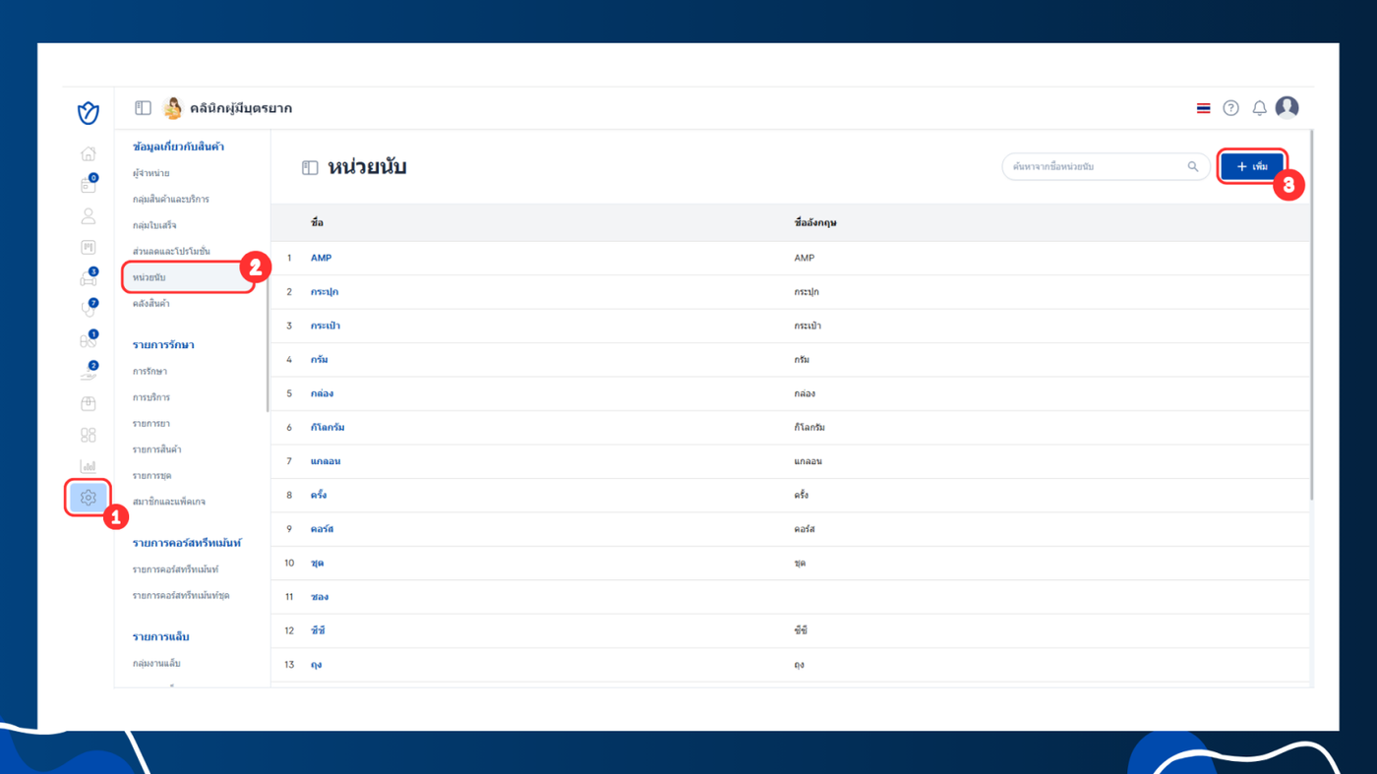Open the package box icon in the sidebar
Image resolution: width=1377 pixels, height=774 pixels.
(88, 403)
